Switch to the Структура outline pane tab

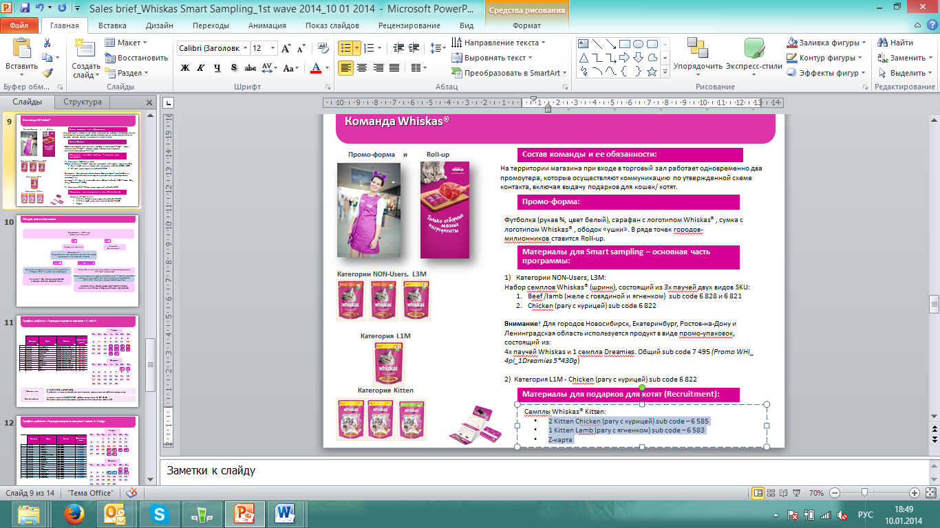click(83, 102)
